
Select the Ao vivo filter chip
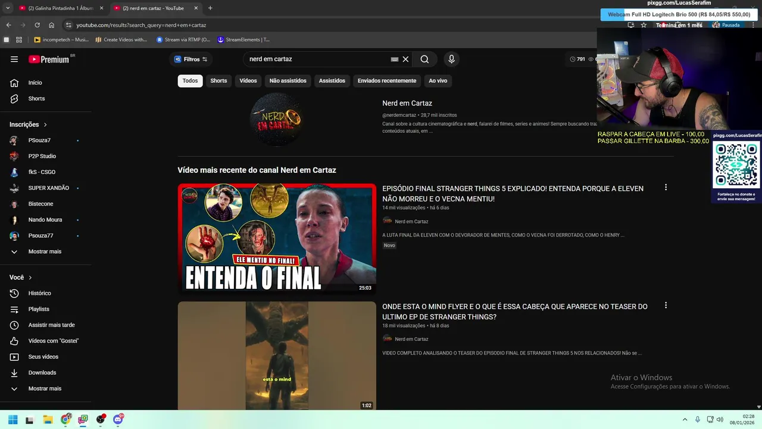click(438, 81)
